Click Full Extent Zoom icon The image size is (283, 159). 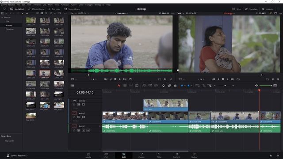pos(198,86)
